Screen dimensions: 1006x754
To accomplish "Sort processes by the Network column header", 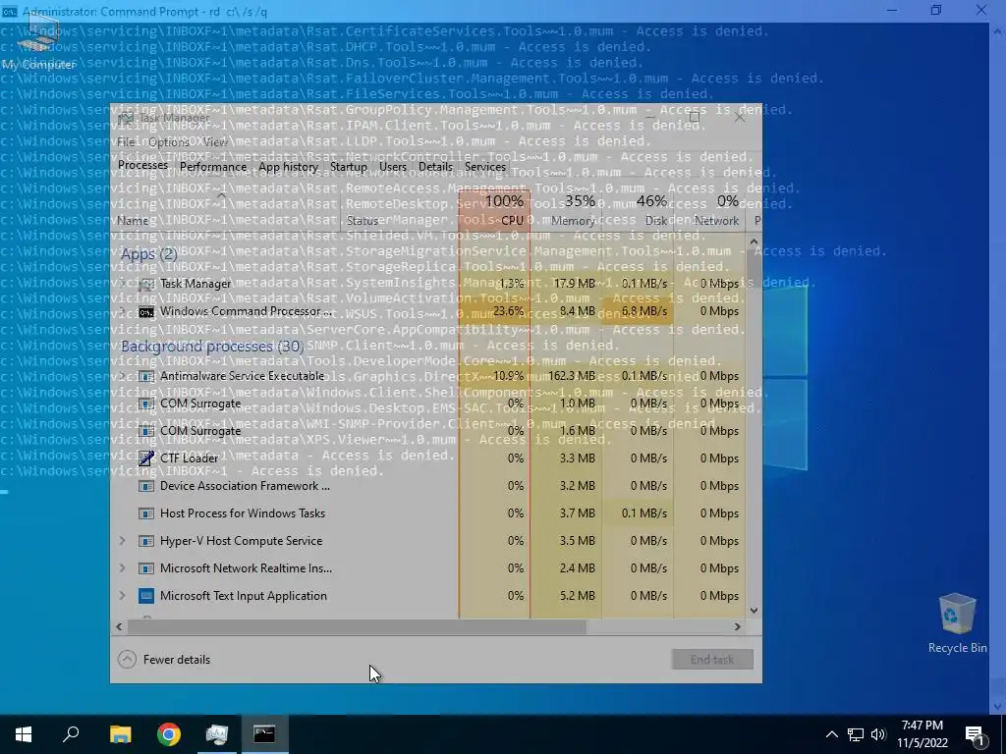I will pos(709,212).
